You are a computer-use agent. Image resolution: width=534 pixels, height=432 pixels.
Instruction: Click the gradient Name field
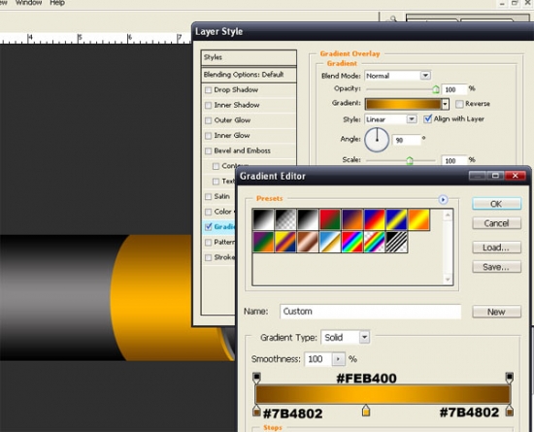[x=370, y=312]
